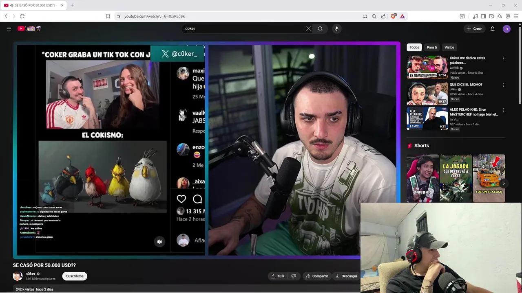Select the Todos filter chip
The image size is (522, 293).
click(x=414, y=47)
